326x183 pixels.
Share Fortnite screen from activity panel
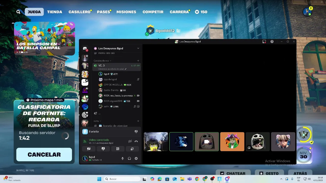click(136, 132)
